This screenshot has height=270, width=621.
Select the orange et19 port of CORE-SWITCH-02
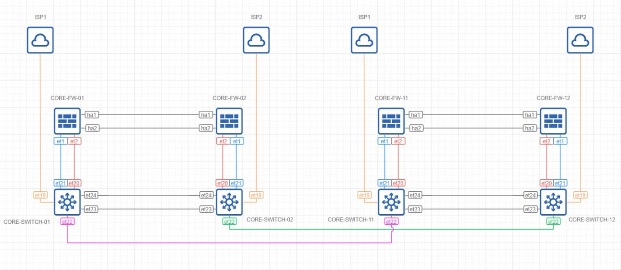click(x=256, y=195)
